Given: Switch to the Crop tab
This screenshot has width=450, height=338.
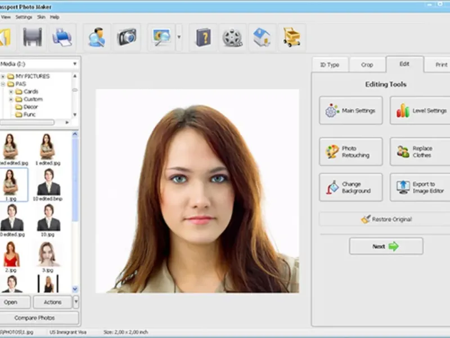Looking at the screenshot, I should (367, 65).
